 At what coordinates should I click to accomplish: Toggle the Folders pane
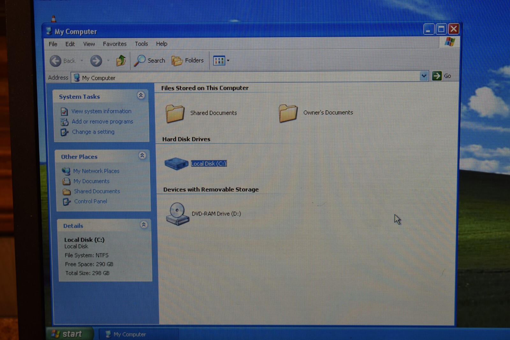[187, 60]
